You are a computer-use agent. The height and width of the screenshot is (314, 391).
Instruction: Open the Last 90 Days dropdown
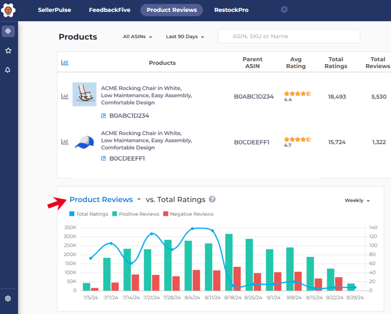coord(185,37)
